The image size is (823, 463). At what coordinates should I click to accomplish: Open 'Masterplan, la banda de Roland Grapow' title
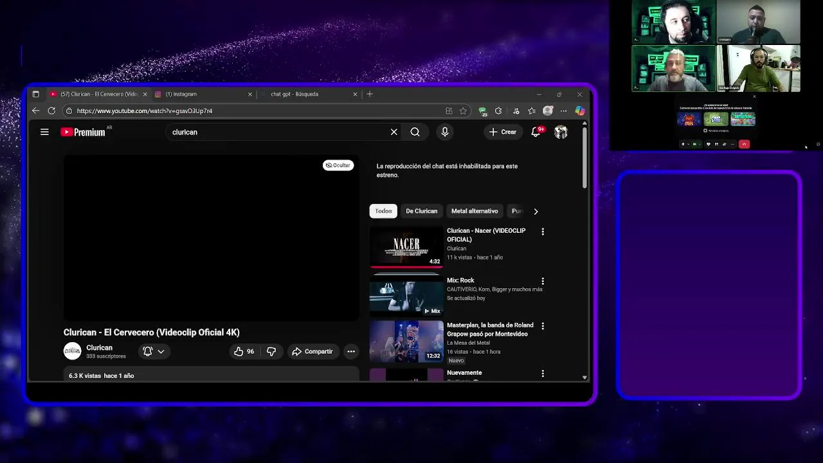(x=490, y=329)
